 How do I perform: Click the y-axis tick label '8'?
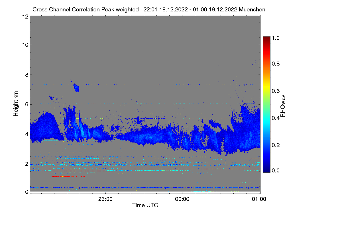tap(27, 75)
